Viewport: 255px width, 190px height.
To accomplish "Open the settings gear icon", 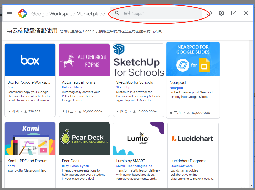I will (221, 13).
